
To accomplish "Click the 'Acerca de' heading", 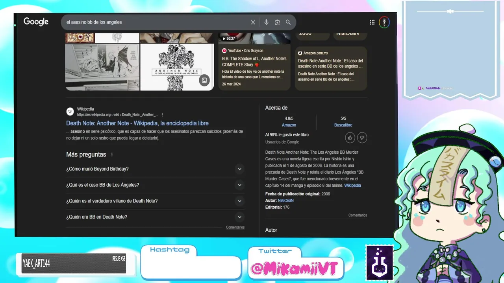I will click(276, 108).
